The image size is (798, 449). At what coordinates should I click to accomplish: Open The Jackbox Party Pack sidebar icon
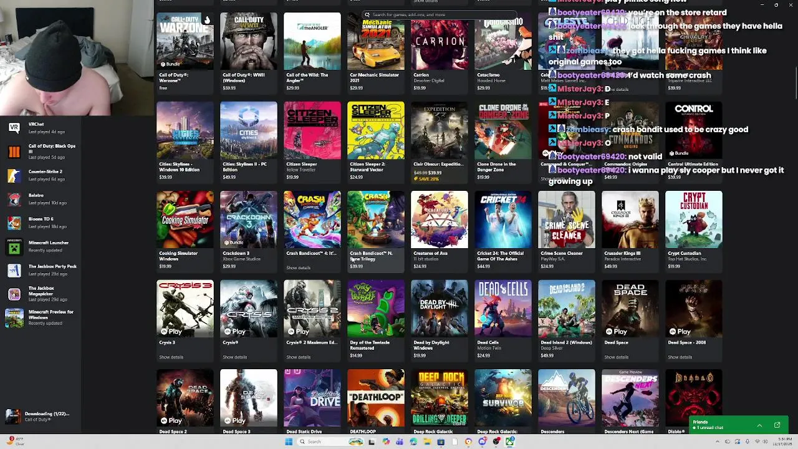(14, 270)
